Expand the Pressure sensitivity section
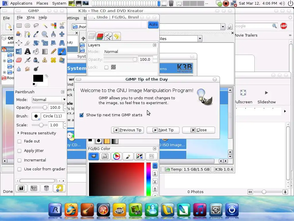Viewport: 294px width, 221px height. coord(18,133)
